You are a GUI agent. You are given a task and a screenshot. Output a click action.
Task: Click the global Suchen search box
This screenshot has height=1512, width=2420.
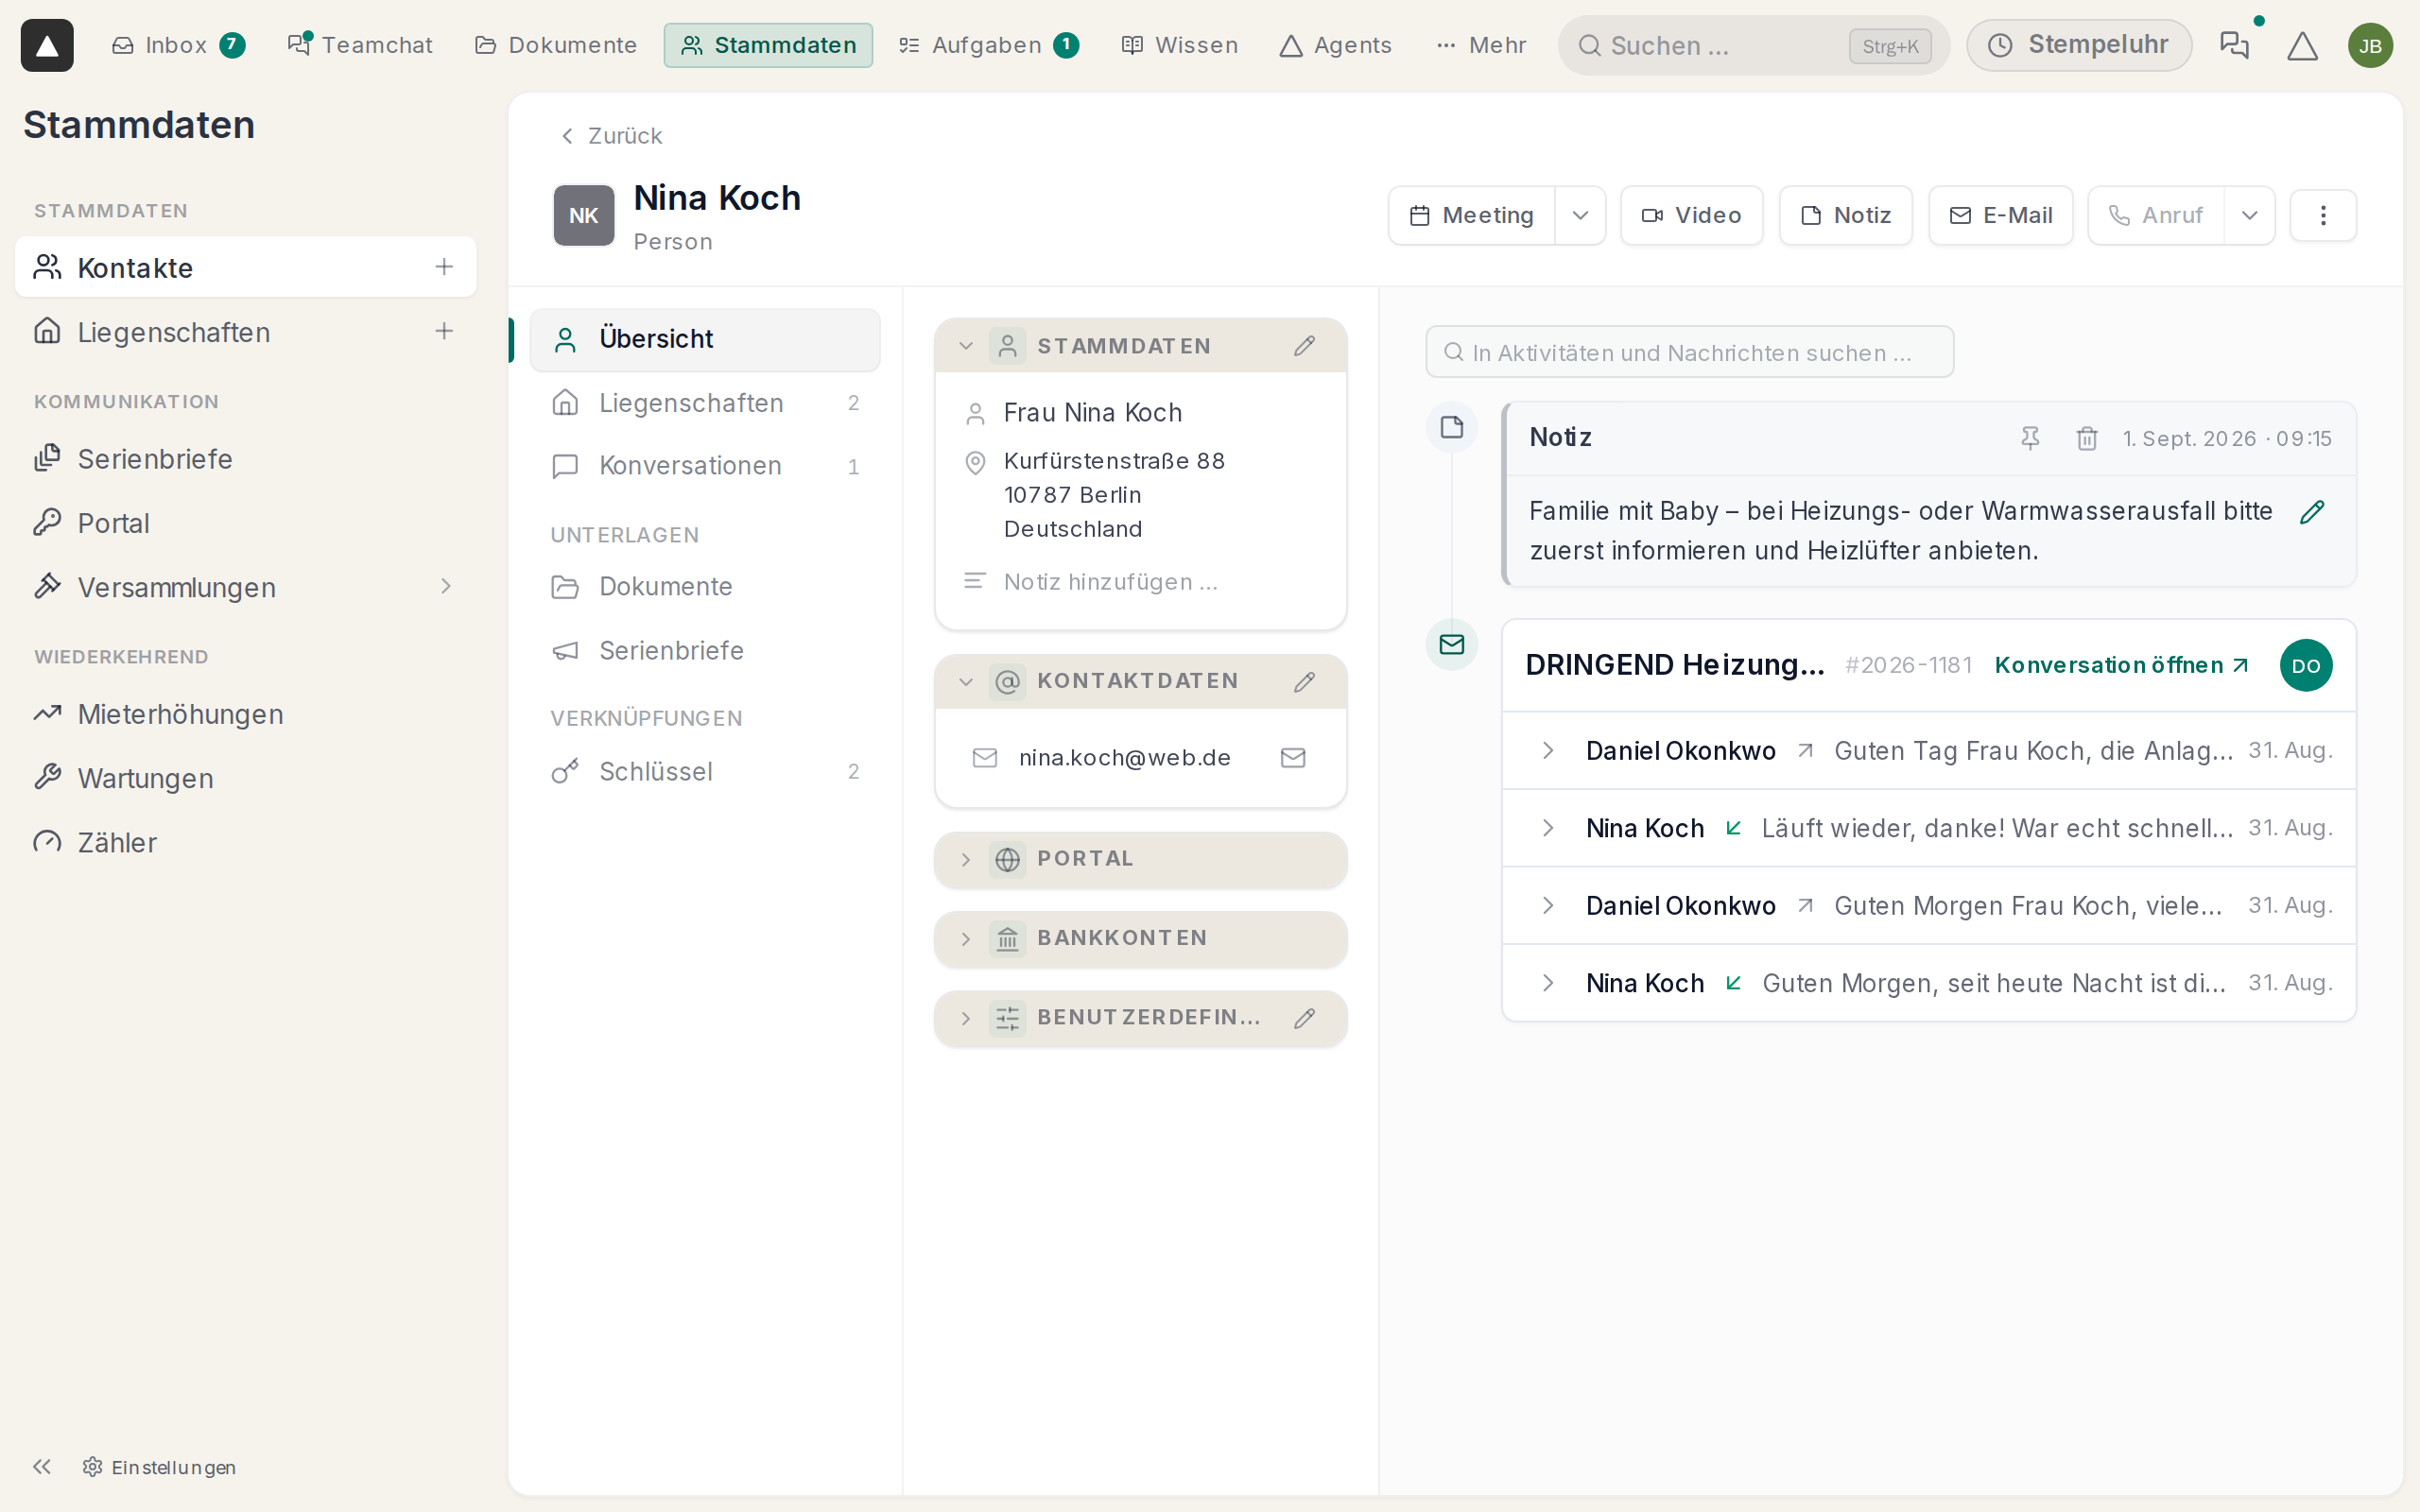[1753, 46]
